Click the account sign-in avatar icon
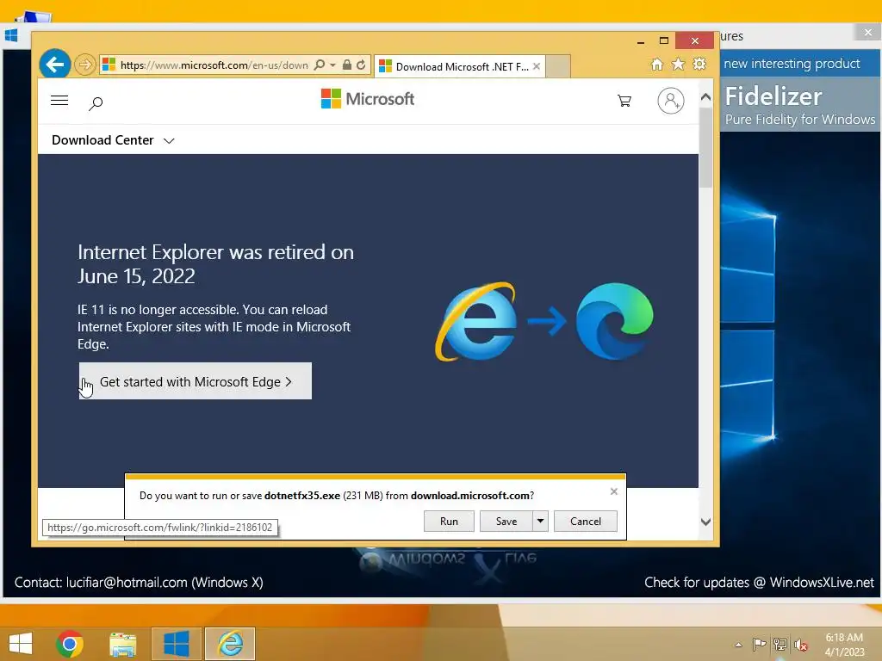Viewport: 882px width, 661px height. 670,101
